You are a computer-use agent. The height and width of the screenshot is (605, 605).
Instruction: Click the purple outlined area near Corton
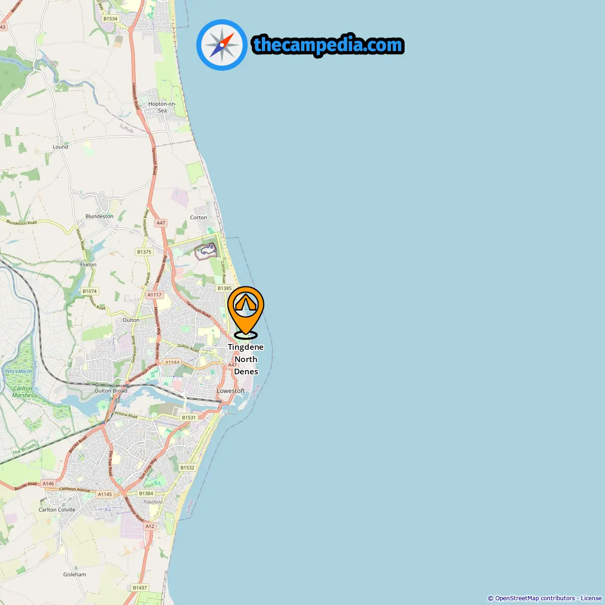(x=206, y=251)
